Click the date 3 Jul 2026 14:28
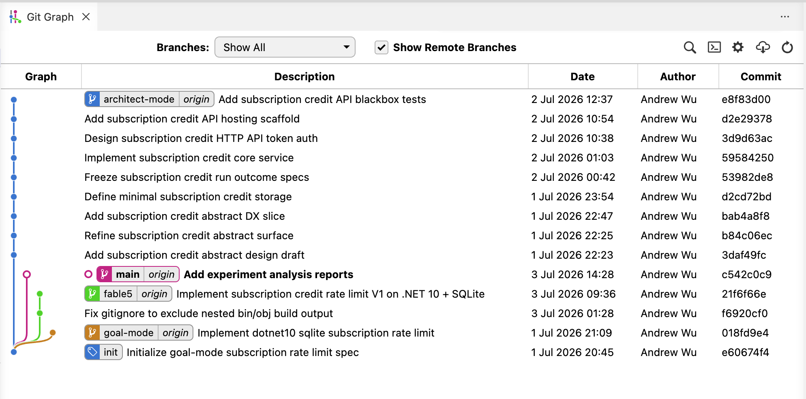 click(572, 275)
